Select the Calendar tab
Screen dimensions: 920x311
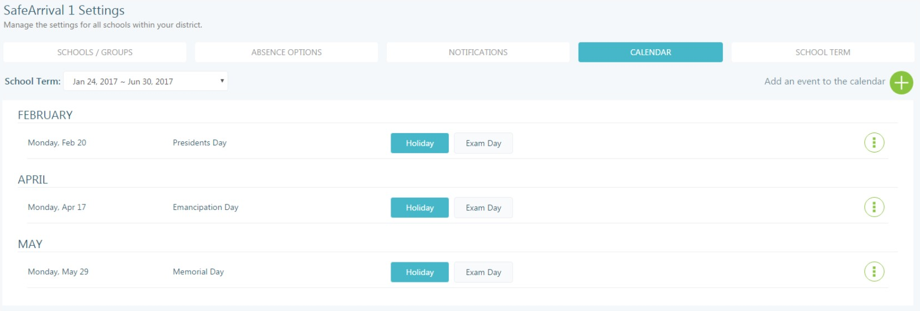[x=650, y=52]
